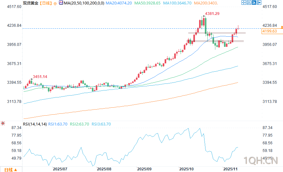The image size is (283, 172).
Task: Click the red sun icon beside RSI panel
Action: click(3, 123)
